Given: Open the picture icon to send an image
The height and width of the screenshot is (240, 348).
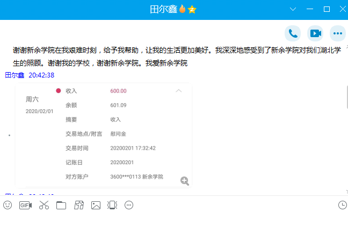Looking at the screenshot, I should (96, 205).
